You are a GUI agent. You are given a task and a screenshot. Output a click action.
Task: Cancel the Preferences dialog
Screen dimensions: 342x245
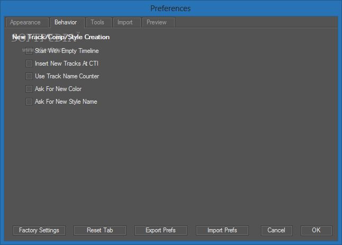coord(276,230)
